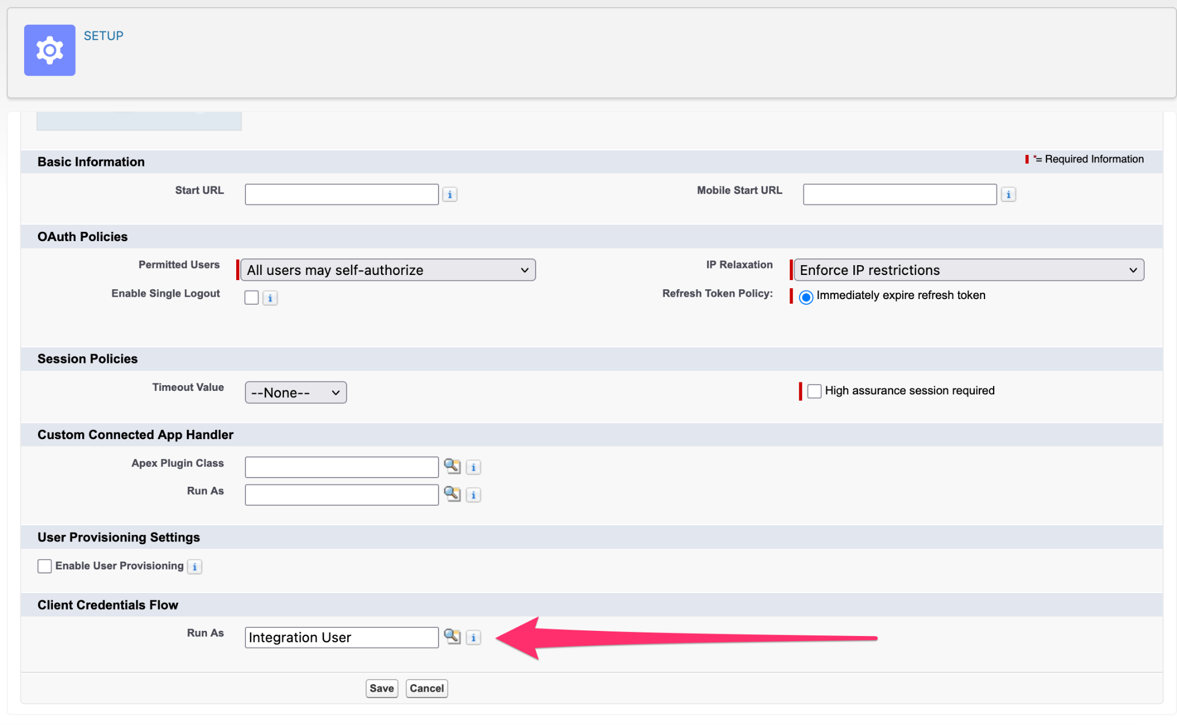Click the Setup gear icon
The width and height of the screenshot is (1177, 725).
pos(49,50)
